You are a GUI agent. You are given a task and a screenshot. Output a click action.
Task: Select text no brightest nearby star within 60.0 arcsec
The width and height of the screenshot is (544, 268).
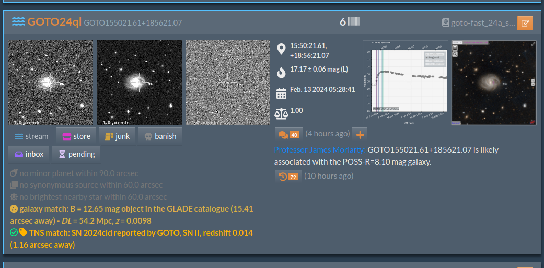pos(93,197)
